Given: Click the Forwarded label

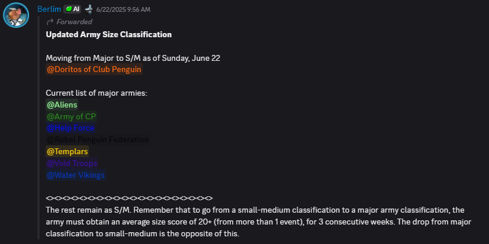Looking at the screenshot, I should pyautogui.click(x=74, y=22).
